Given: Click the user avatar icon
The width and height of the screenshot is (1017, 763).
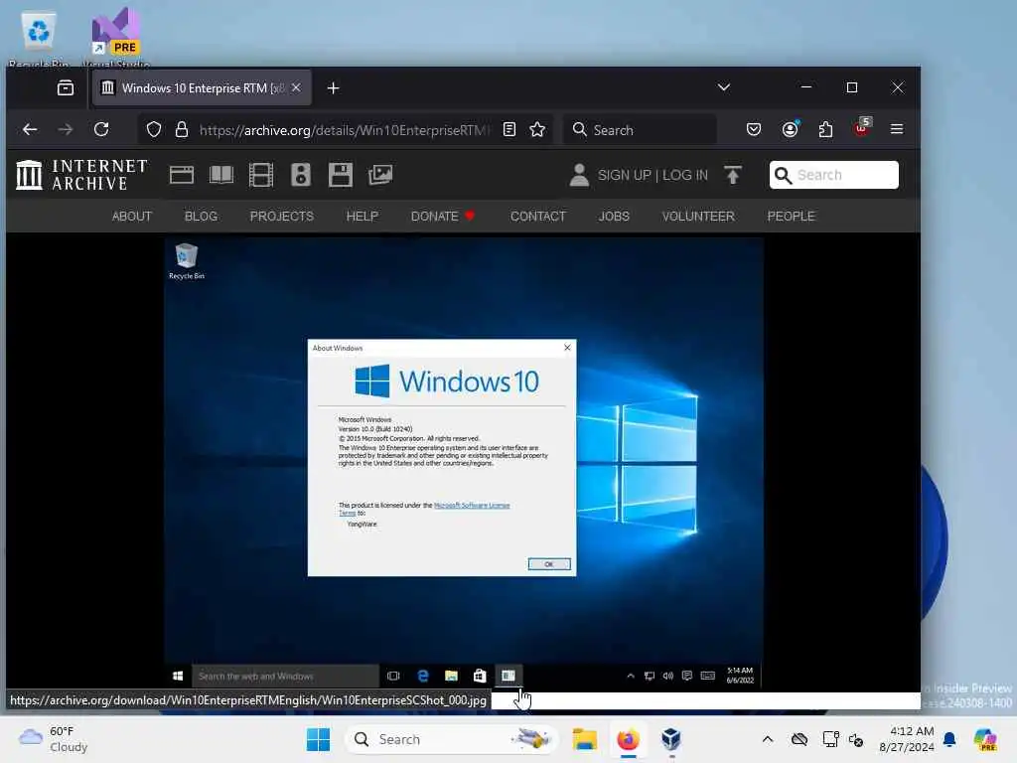Looking at the screenshot, I should (x=579, y=175).
